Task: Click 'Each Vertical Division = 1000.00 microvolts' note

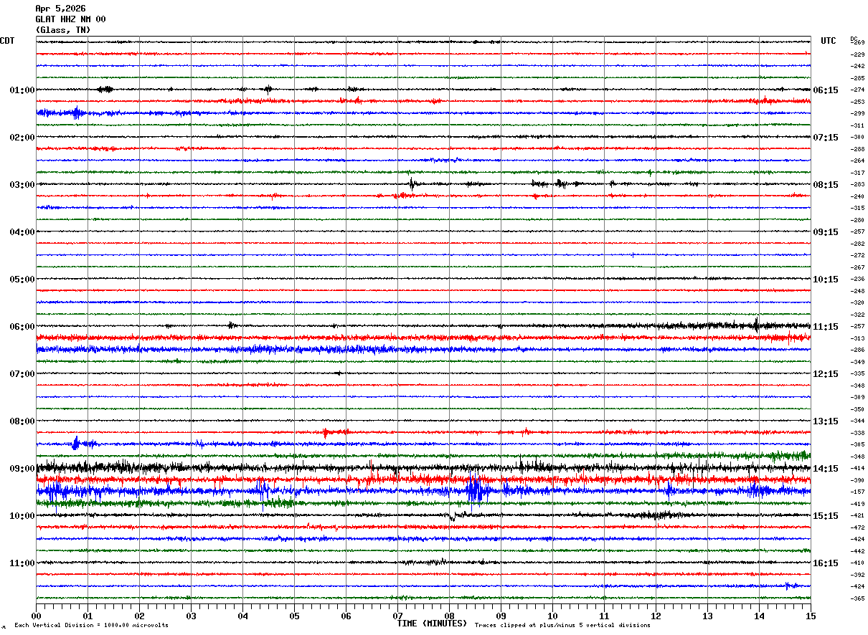Action: click(91, 626)
